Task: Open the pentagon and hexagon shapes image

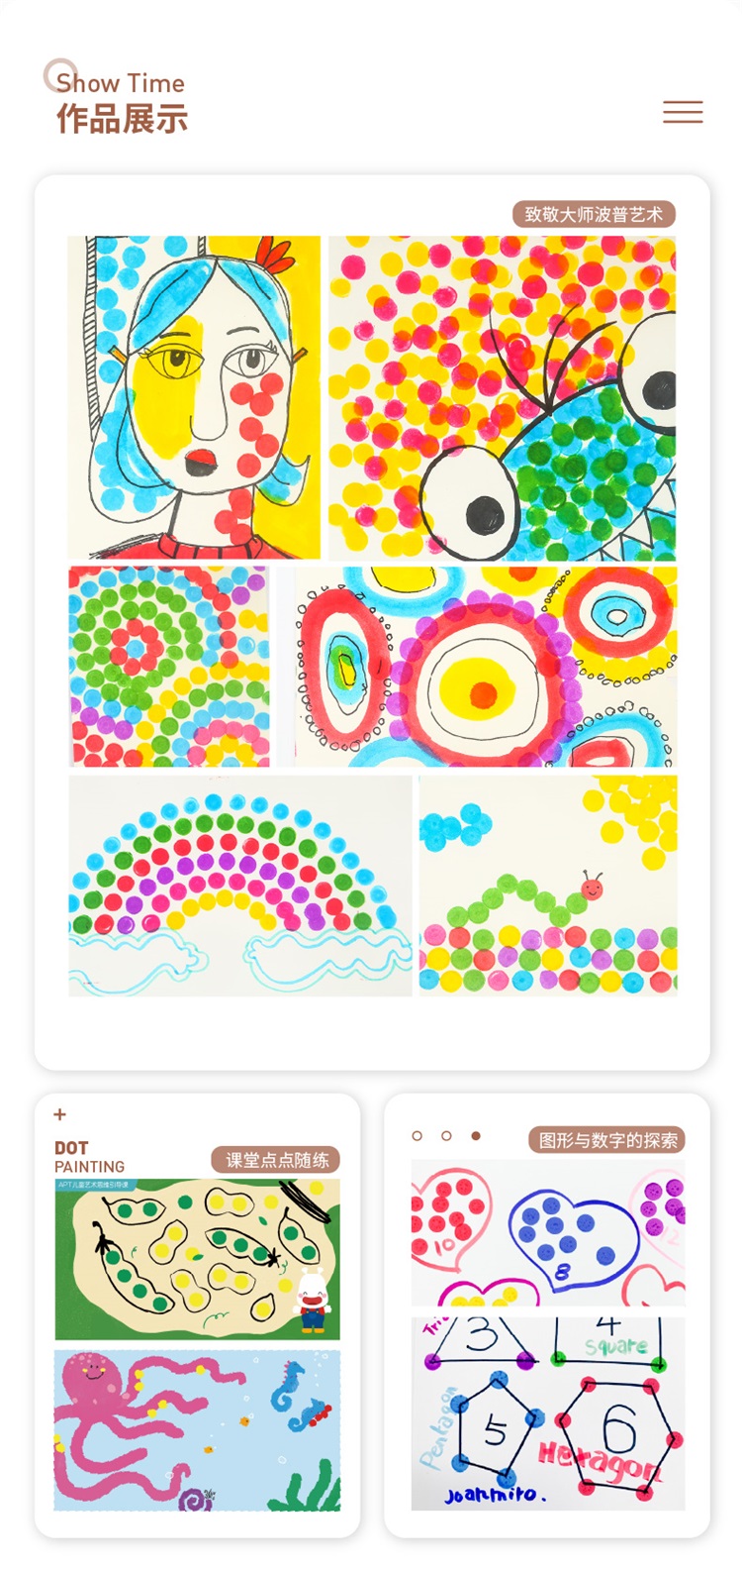Action: (548, 1413)
